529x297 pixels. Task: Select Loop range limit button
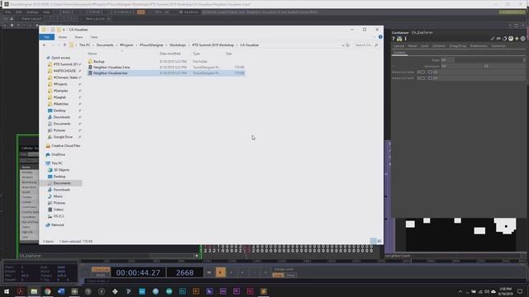278,275
